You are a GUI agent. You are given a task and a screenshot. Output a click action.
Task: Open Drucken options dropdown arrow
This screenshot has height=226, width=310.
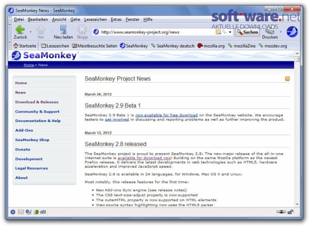(x=281, y=32)
